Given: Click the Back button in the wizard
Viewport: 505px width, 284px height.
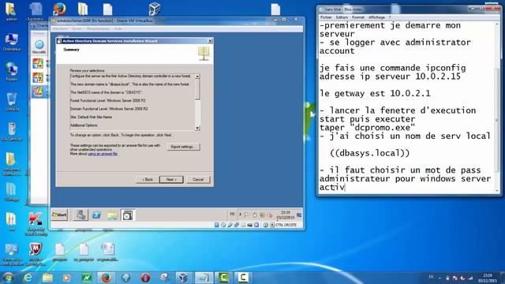Looking at the screenshot, I should pos(148,179).
